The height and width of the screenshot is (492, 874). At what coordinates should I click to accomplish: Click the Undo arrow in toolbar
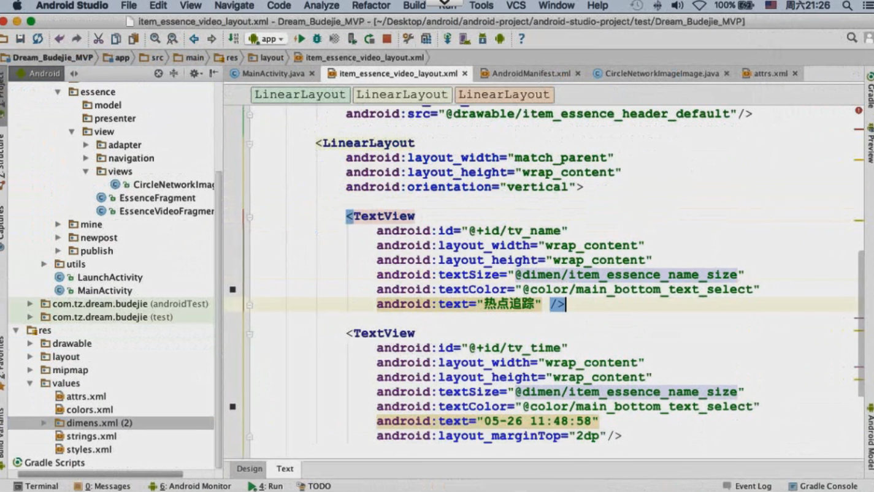coord(59,39)
